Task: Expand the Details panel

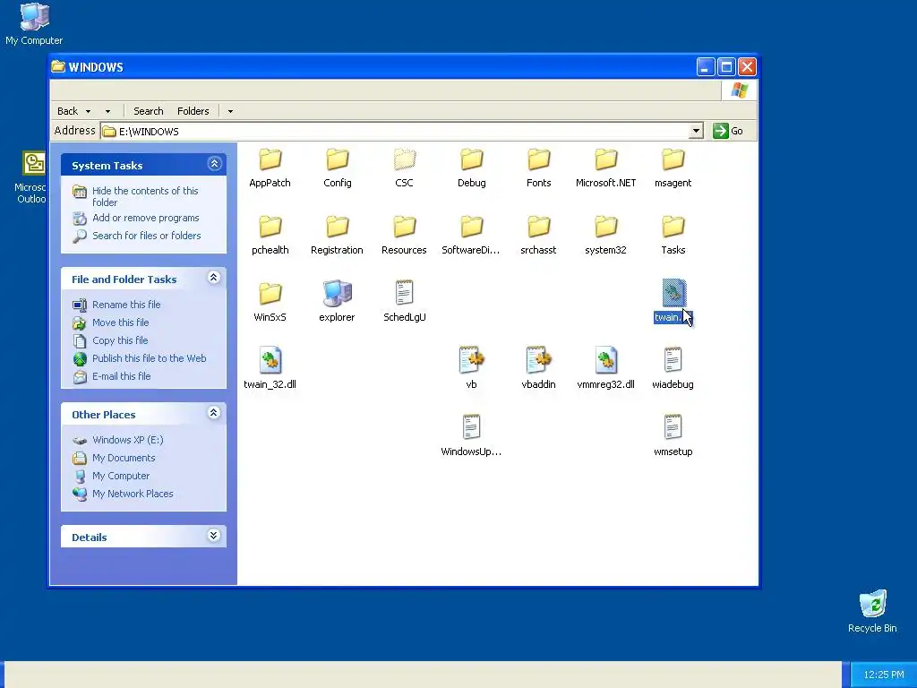Action: 214,536
